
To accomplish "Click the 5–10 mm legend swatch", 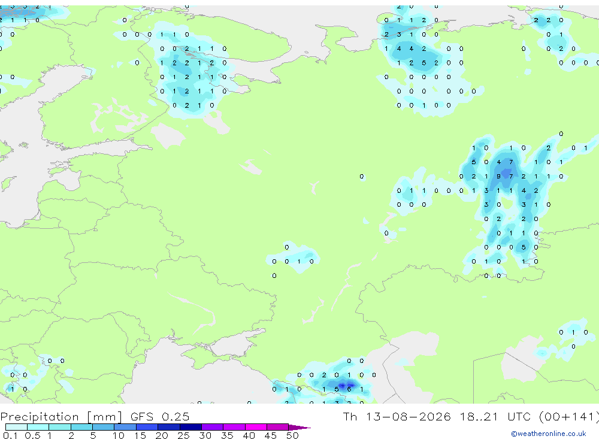I will [103, 427].
